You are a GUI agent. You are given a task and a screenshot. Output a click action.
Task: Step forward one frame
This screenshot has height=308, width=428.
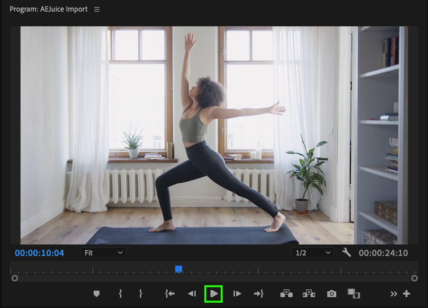237,294
